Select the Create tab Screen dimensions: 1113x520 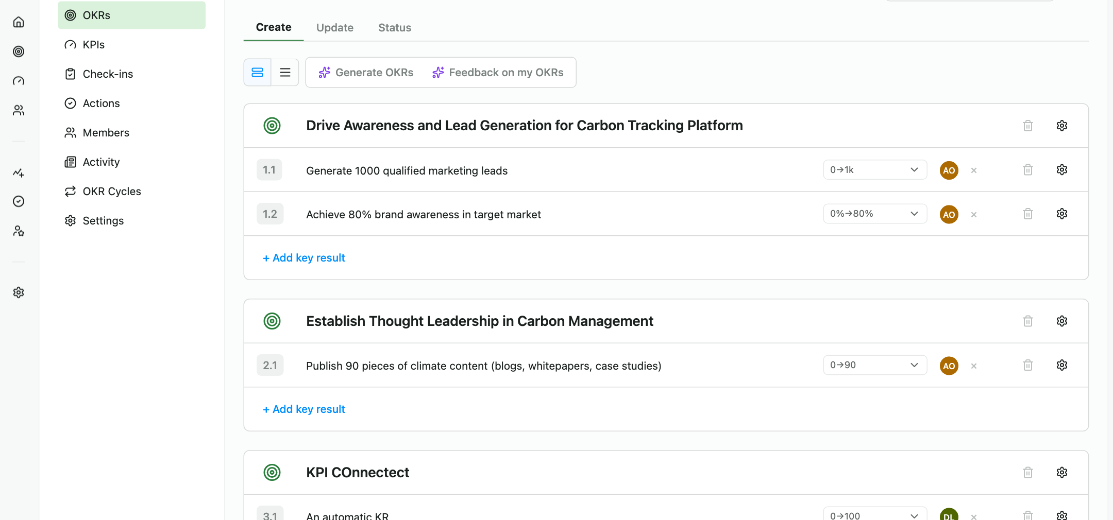click(274, 27)
